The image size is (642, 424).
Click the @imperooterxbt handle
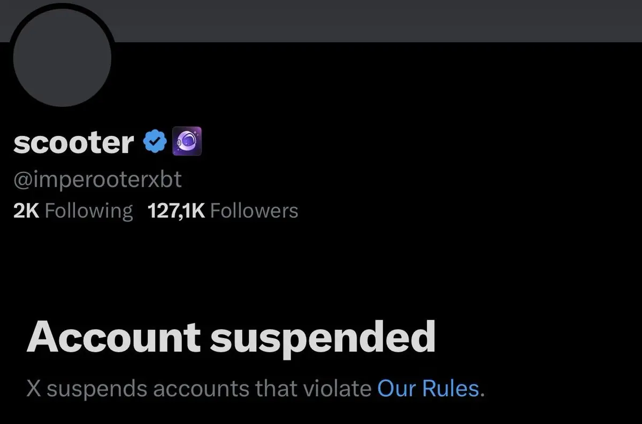(x=97, y=180)
